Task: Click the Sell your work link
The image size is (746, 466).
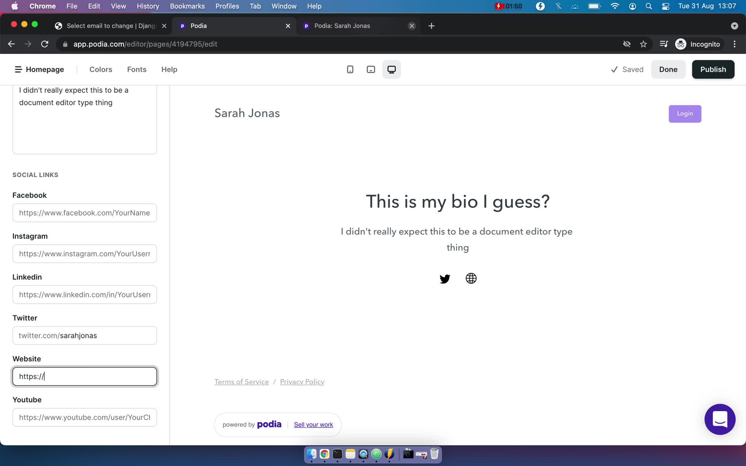Action: pyautogui.click(x=313, y=424)
